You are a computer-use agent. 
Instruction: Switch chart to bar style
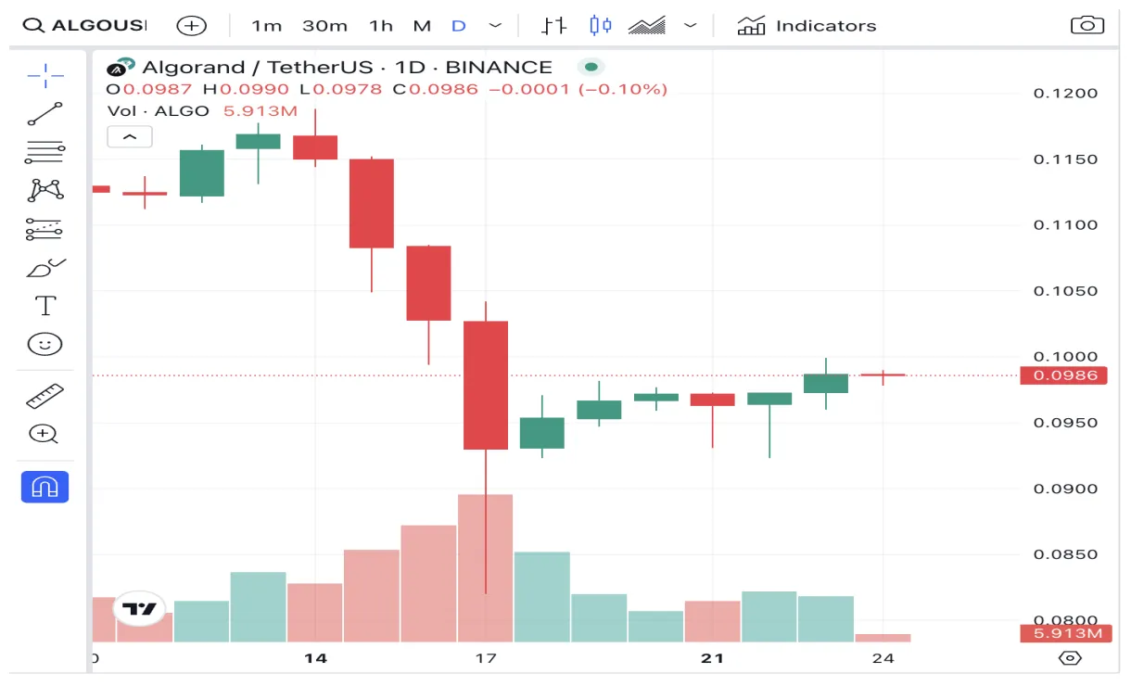pyautogui.click(x=553, y=25)
